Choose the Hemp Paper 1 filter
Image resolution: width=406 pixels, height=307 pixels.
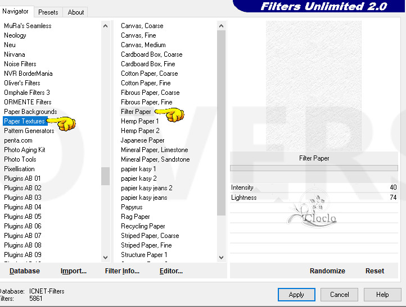pos(140,121)
